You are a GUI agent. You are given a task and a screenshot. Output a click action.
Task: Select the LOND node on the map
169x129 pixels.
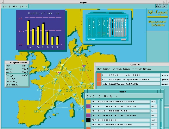point(44,67)
